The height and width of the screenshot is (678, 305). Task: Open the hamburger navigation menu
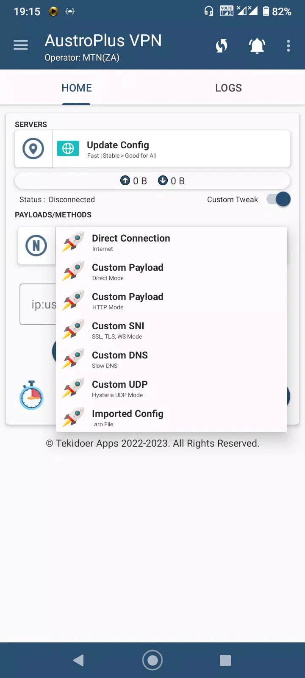pos(21,45)
